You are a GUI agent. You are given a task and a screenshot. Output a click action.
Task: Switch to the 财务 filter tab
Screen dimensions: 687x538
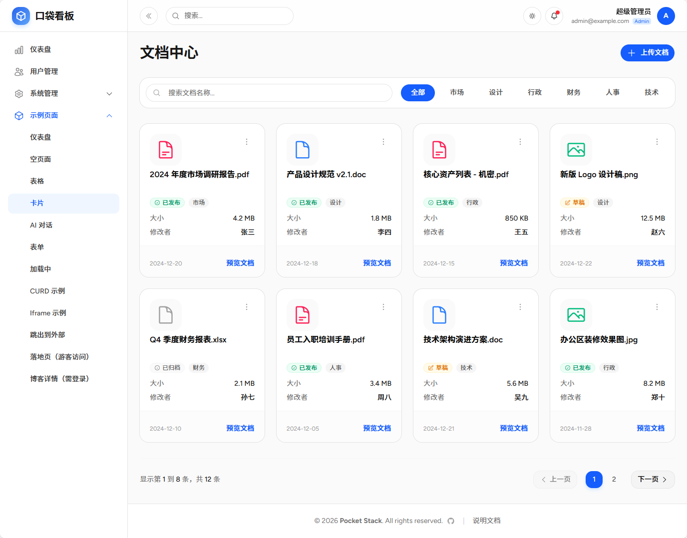point(573,92)
